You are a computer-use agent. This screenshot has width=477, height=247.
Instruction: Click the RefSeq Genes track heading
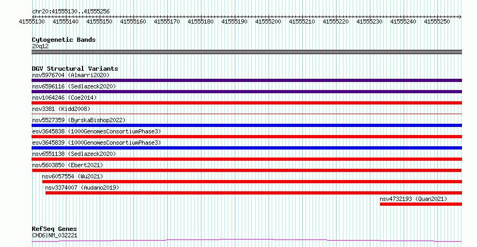(55, 229)
